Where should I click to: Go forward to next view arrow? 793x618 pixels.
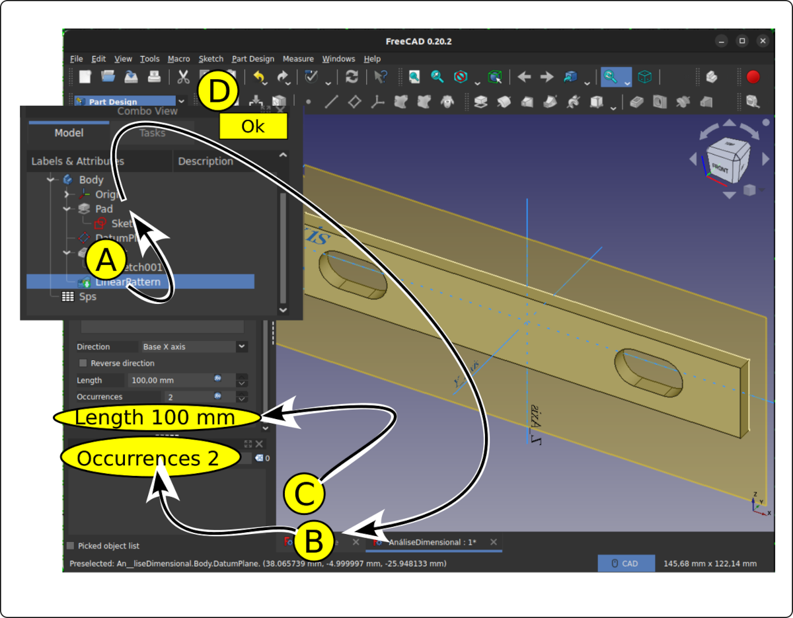(x=547, y=77)
